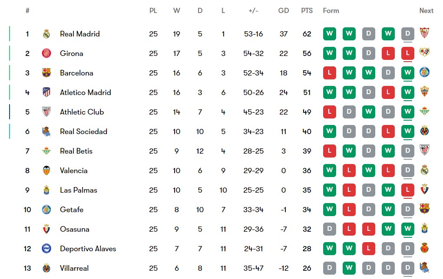Click the Barcelona crest beside team name
The height and width of the screenshot is (279, 443).
46,73
